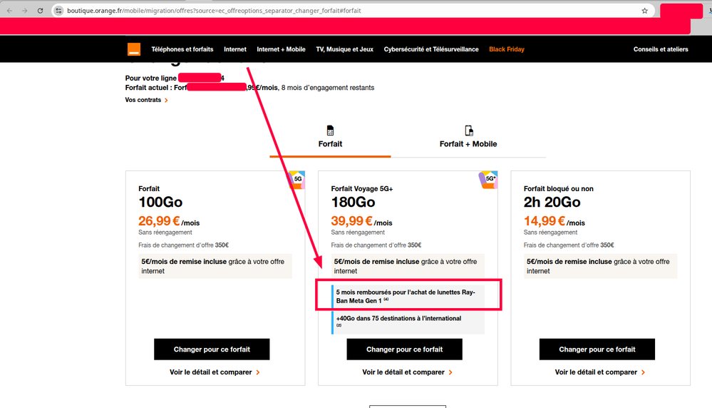
Task: Click the chevron beside 100Go Voir le détail
Action: pyautogui.click(x=258, y=372)
